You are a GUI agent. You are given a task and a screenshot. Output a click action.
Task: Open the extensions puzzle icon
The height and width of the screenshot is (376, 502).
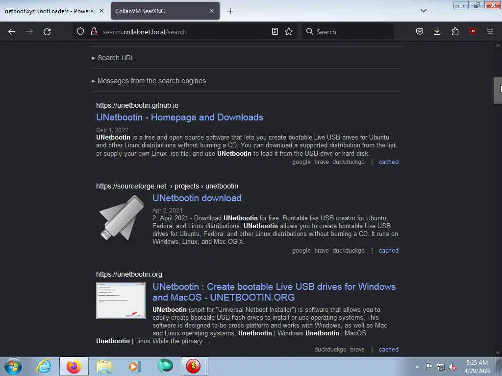coord(455,31)
